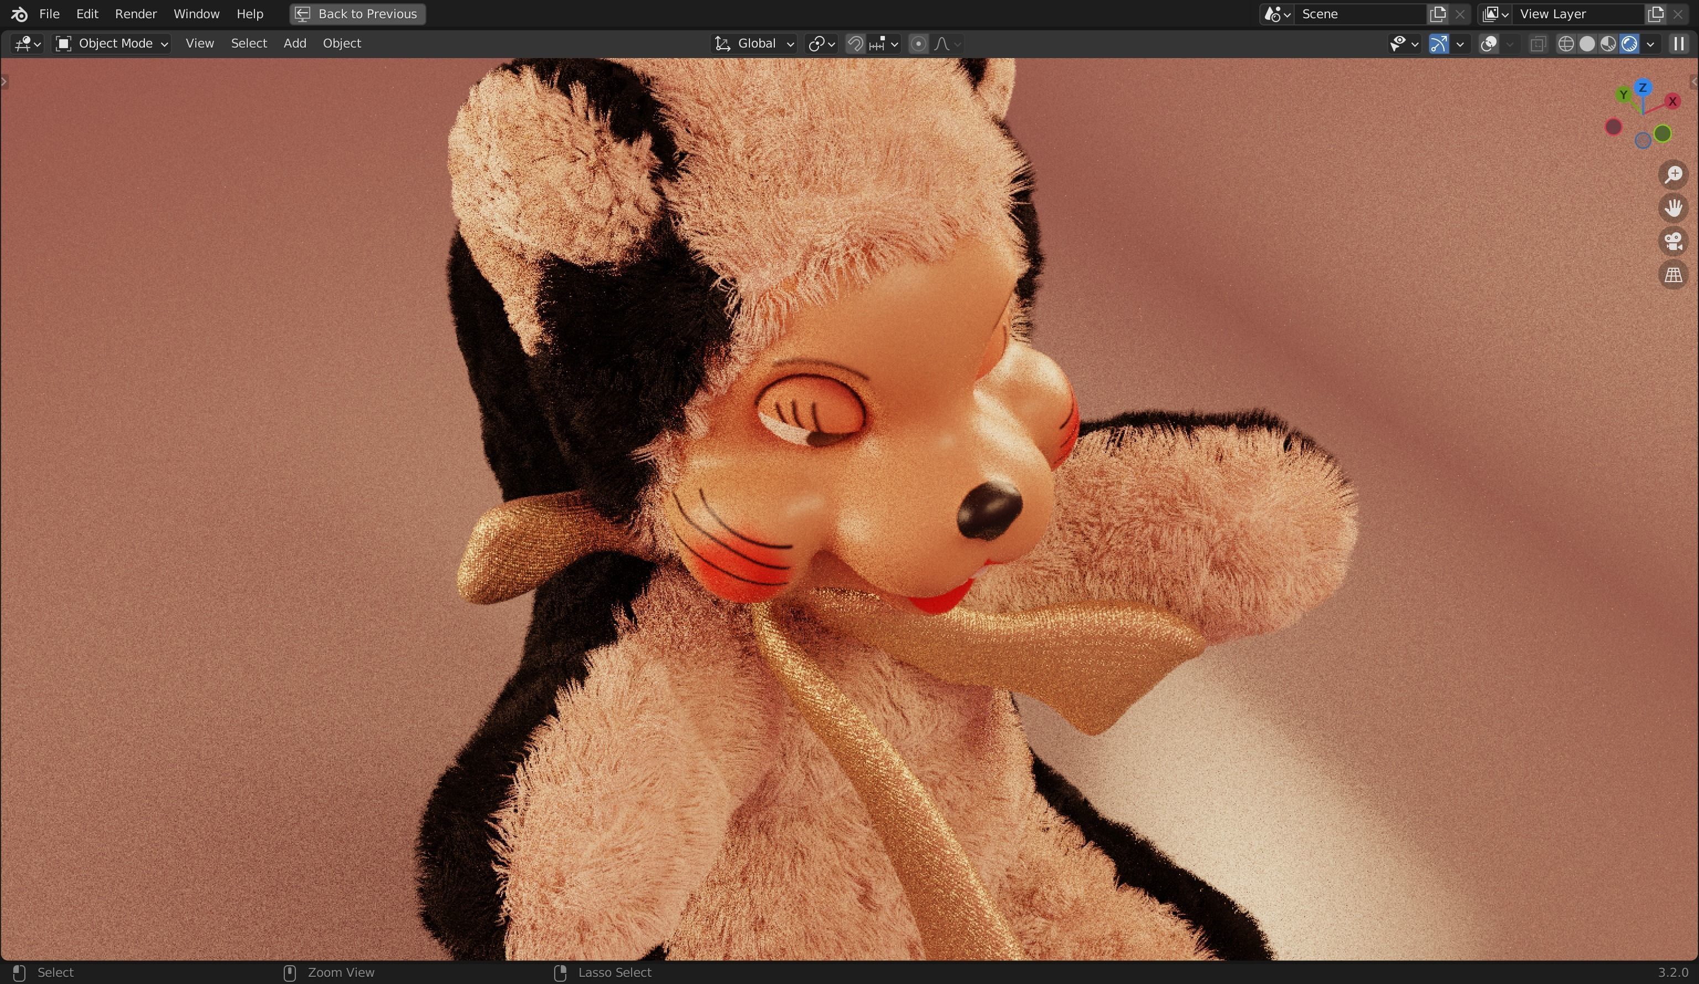Click the Scene name field
The image size is (1699, 984).
point(1361,14)
